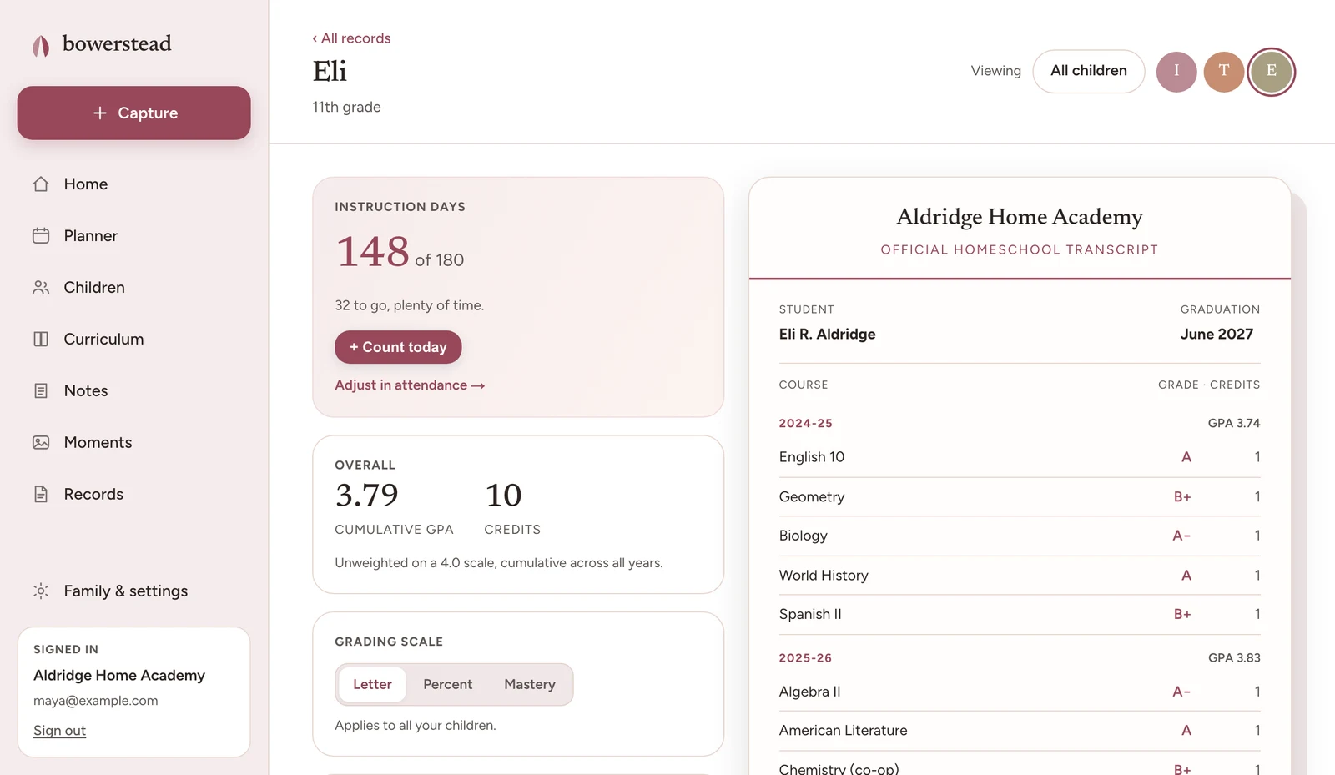Click the 11th grade label
Screen dimensions: 1335x775
(346, 108)
